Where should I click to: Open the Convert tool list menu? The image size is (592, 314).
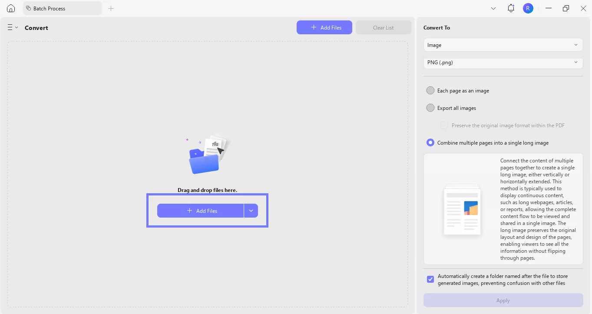click(x=13, y=27)
